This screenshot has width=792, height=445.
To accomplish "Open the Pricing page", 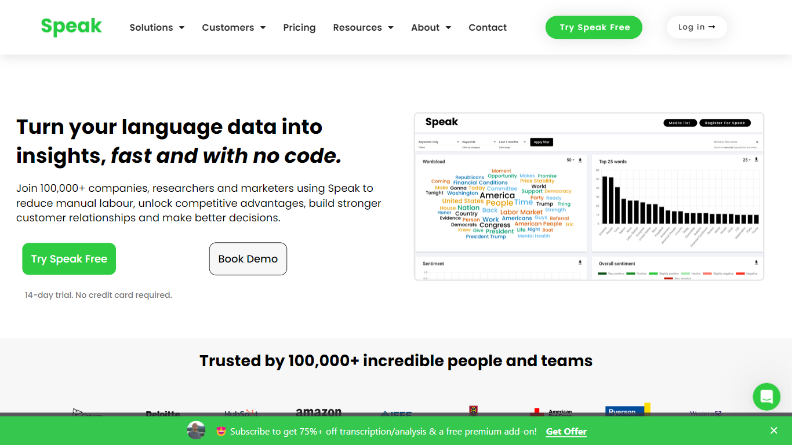I will (x=299, y=27).
